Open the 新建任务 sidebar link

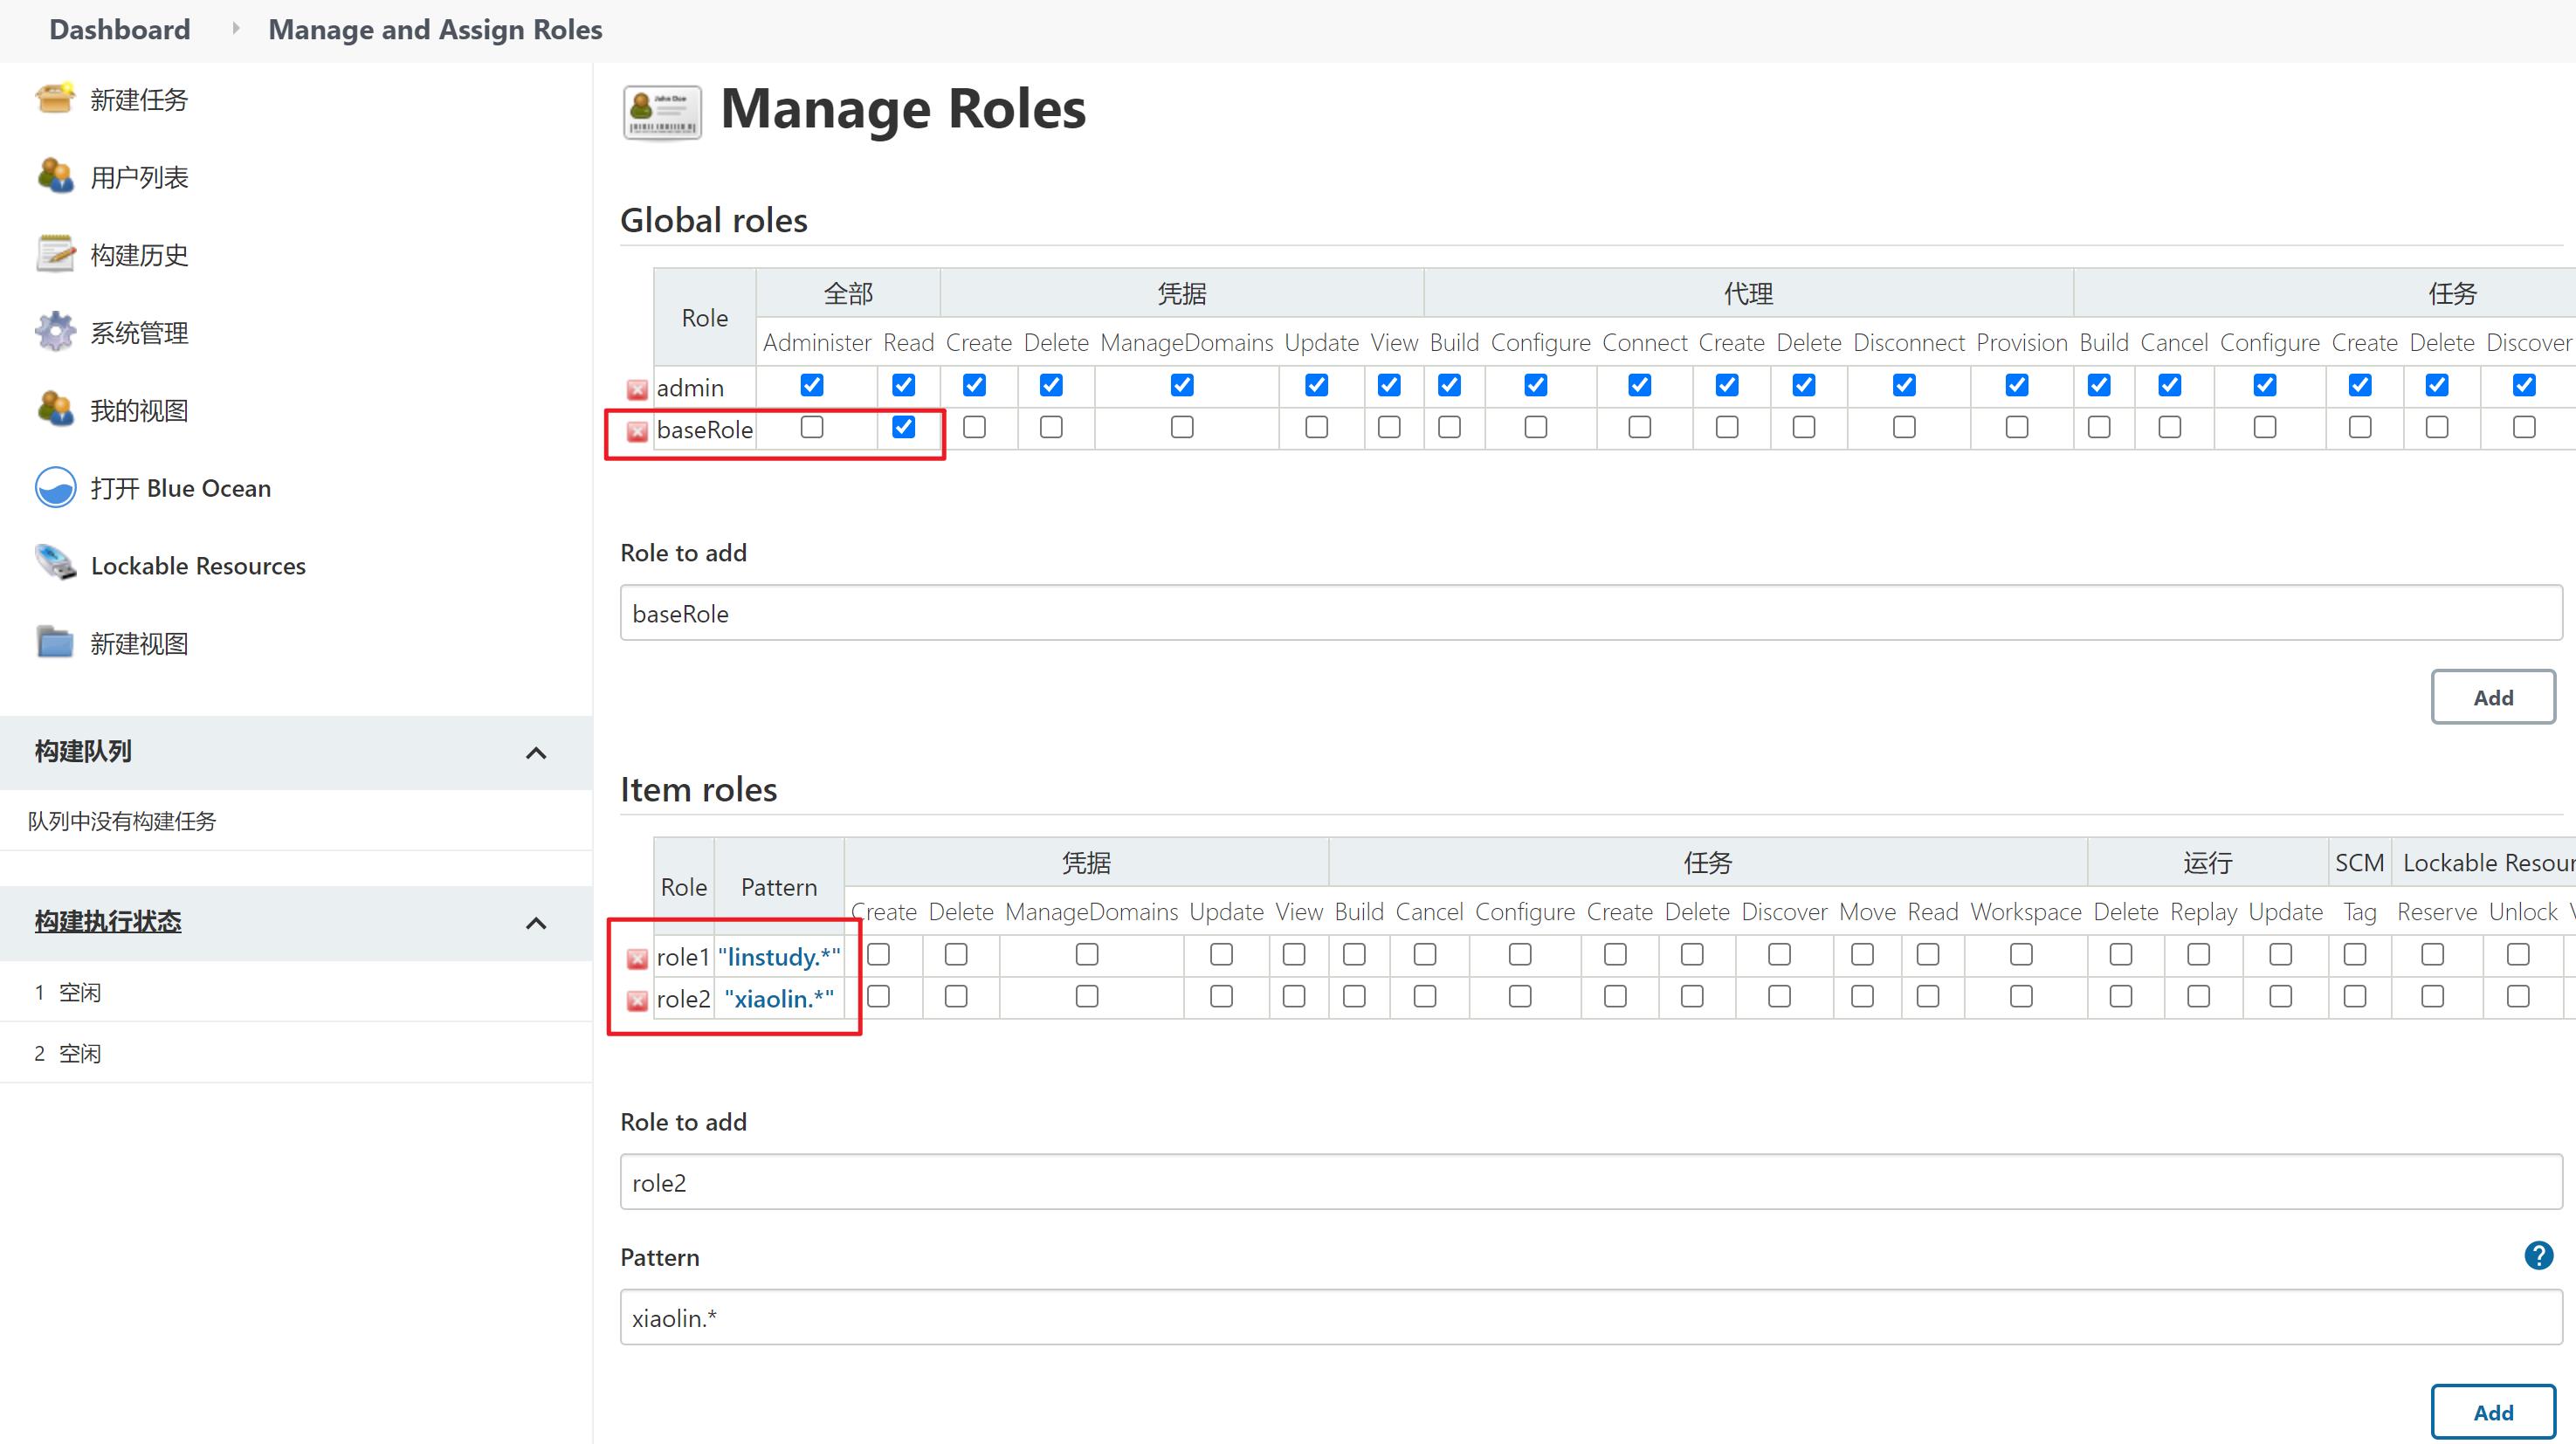pos(139,99)
